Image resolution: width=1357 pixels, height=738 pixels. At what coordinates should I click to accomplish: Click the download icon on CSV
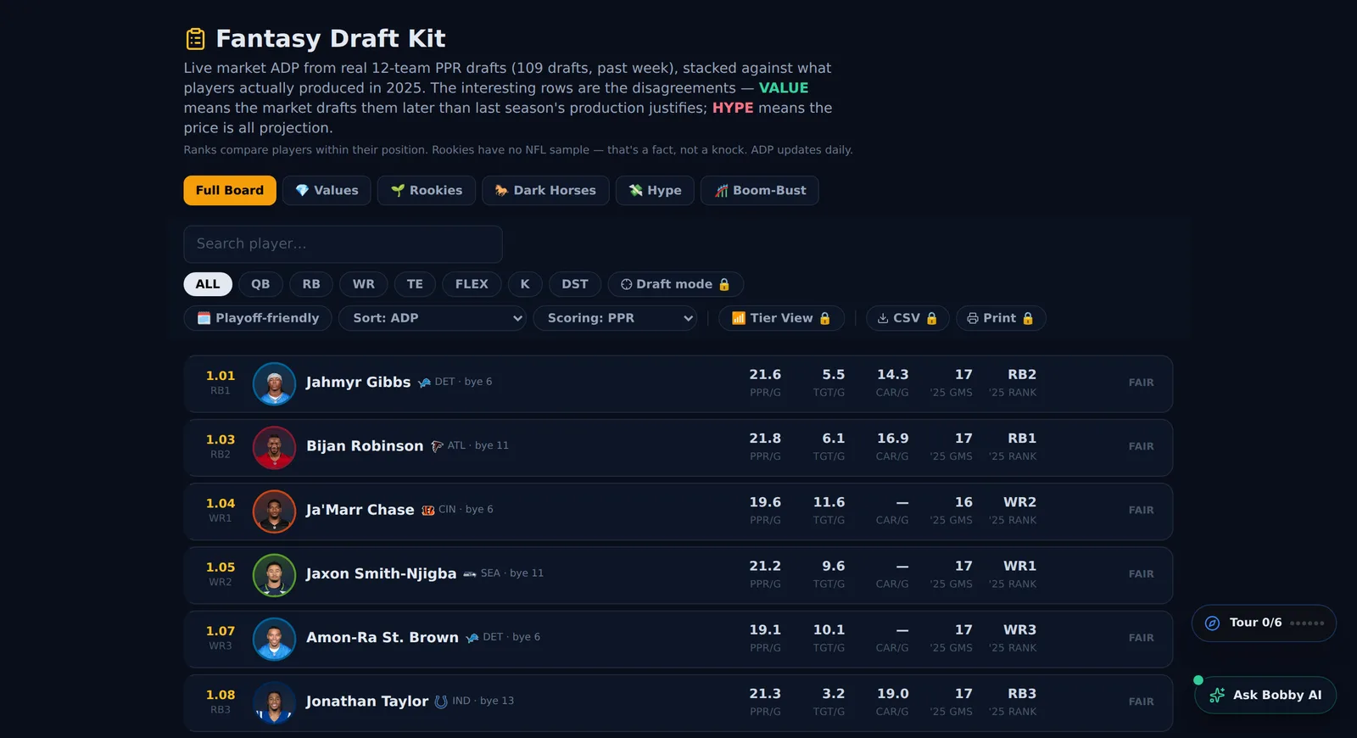[x=883, y=318]
